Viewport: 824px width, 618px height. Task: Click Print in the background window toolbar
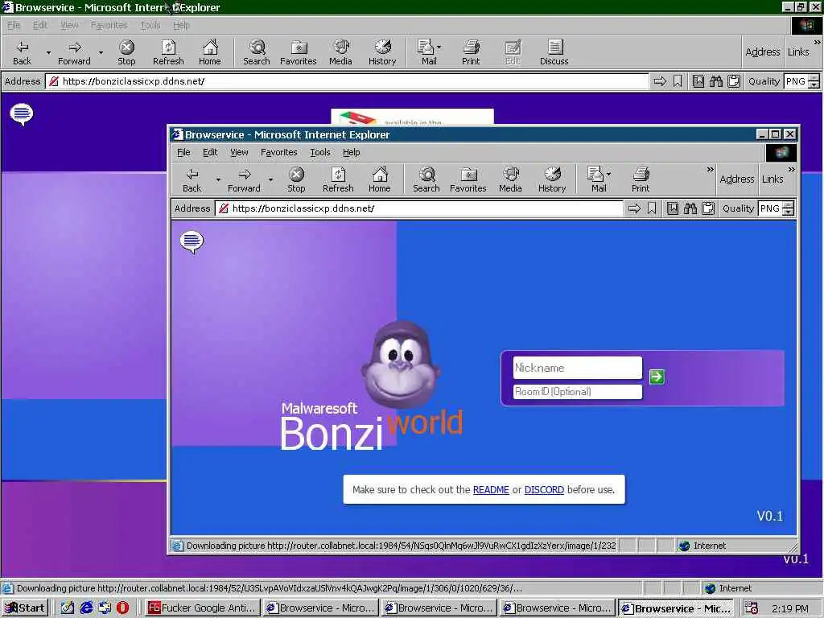(471, 52)
